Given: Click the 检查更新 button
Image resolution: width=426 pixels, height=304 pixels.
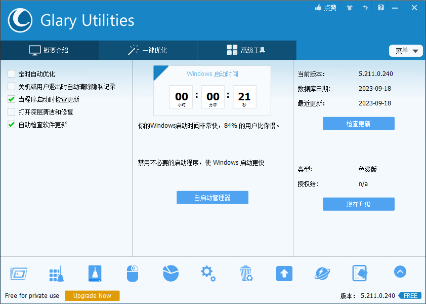Looking at the screenshot, I should [x=358, y=123].
